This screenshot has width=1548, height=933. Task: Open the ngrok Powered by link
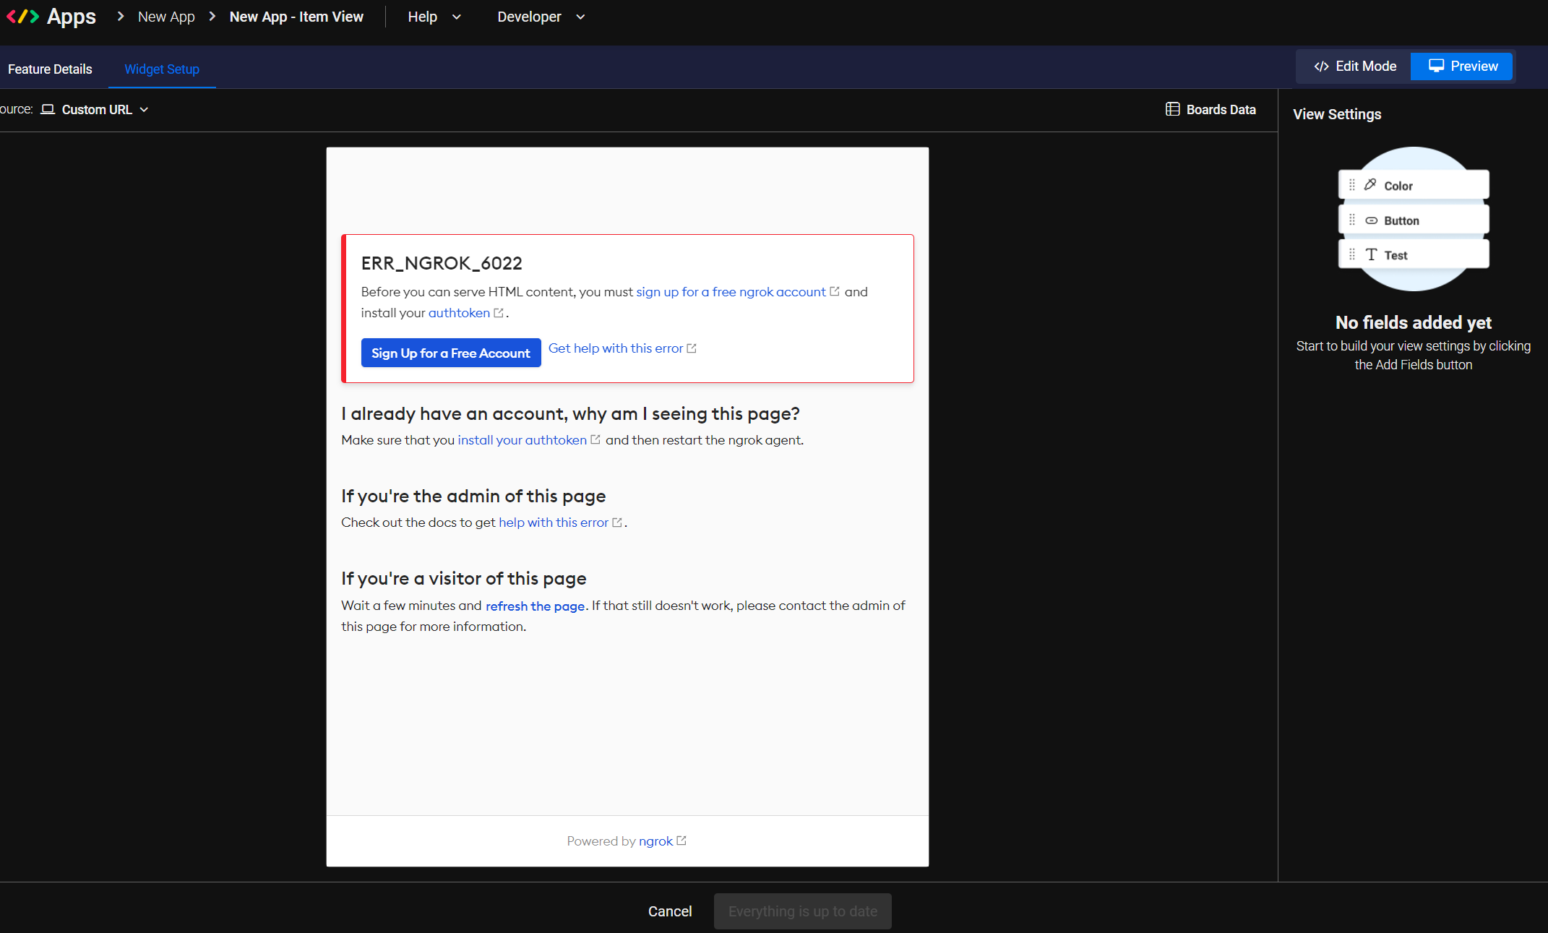tap(655, 841)
